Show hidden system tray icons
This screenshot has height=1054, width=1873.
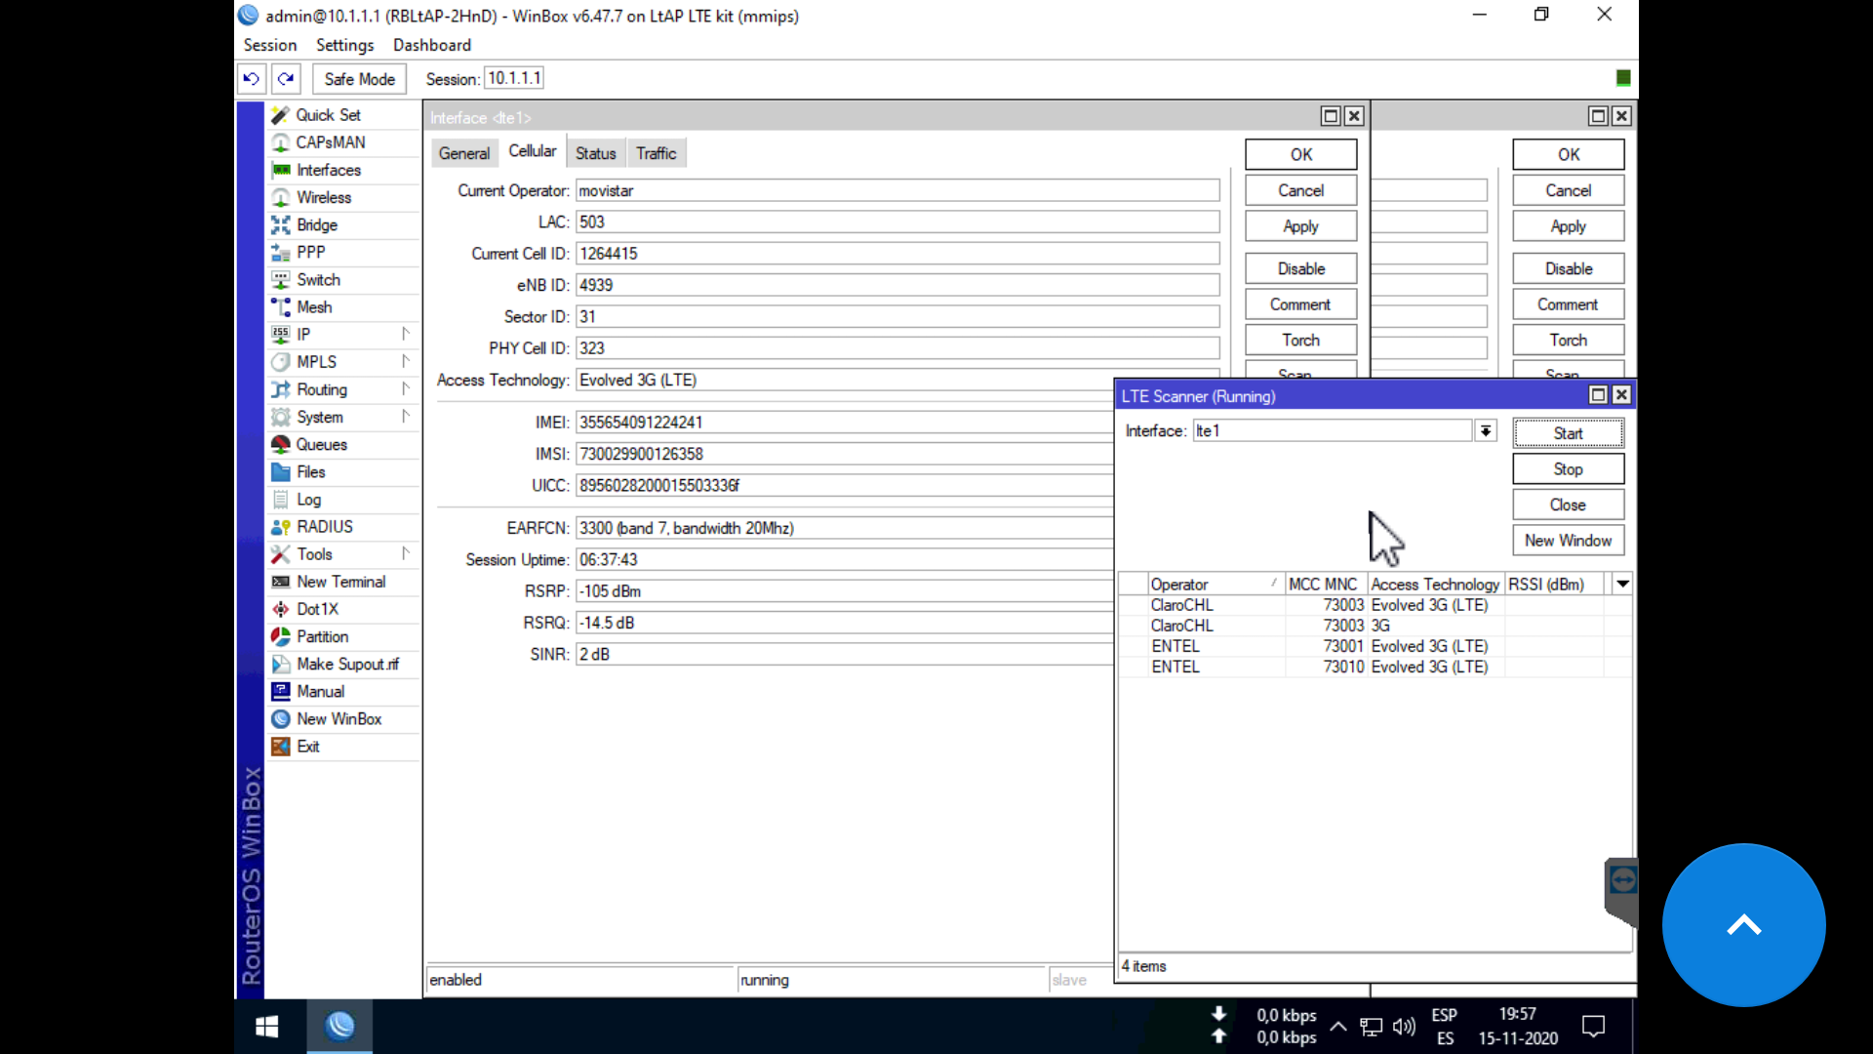point(1338,1027)
